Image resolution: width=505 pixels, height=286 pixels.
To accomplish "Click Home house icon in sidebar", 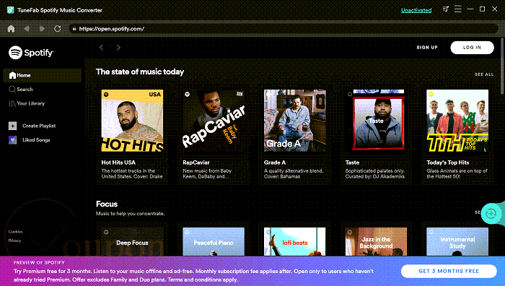I will 12,75.
